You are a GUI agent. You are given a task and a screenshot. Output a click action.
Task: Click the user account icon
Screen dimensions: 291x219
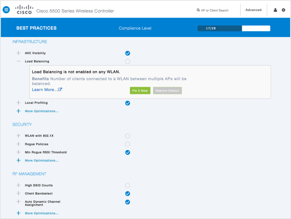275,10
